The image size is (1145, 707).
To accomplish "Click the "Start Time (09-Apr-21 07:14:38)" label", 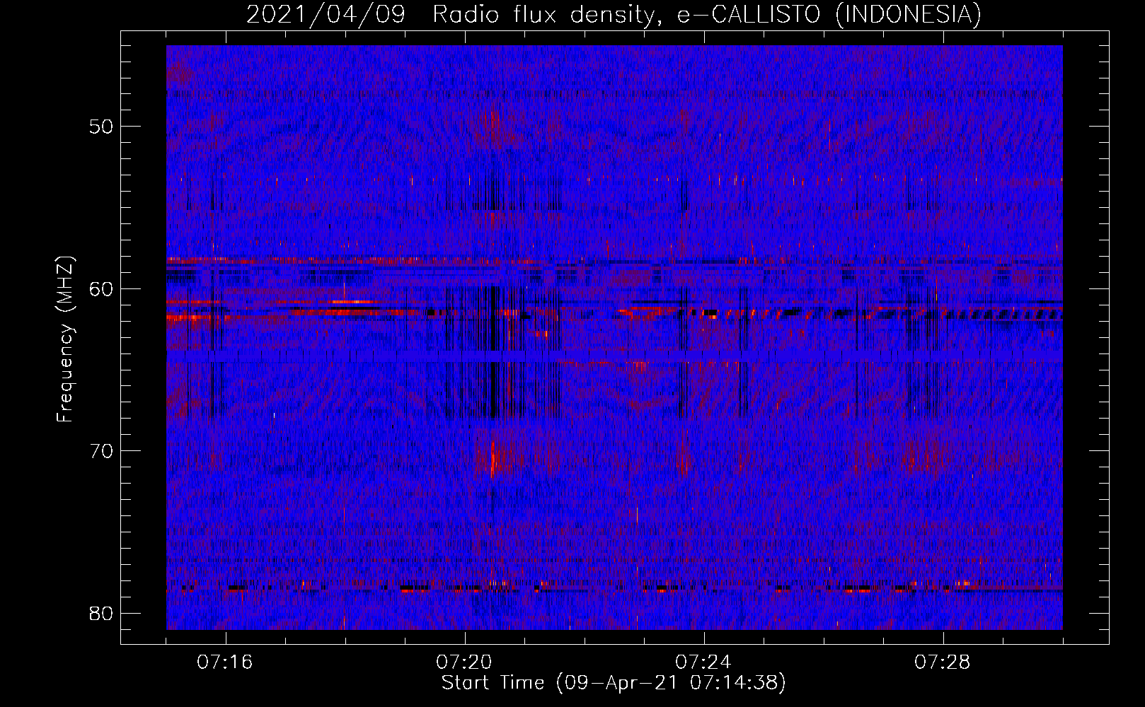I will [x=614, y=682].
